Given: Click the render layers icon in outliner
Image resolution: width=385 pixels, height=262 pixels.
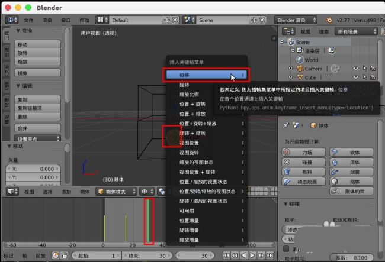Looking at the screenshot, I should pos(300,51).
